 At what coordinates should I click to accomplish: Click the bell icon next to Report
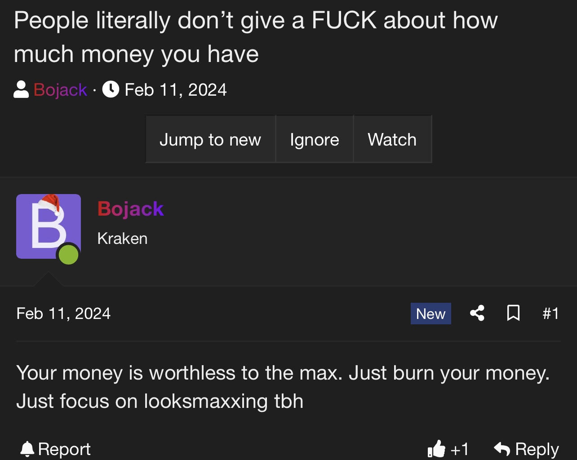27,449
